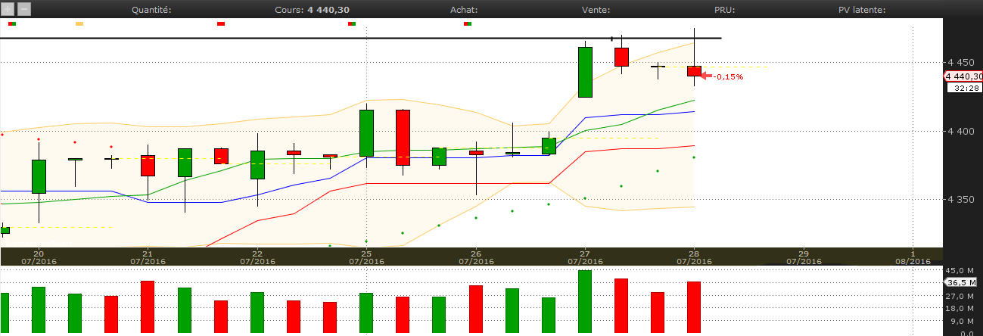The height and width of the screenshot is (336, 983).
Task: Click the plus zoom-in button
Action: [x=8, y=10]
